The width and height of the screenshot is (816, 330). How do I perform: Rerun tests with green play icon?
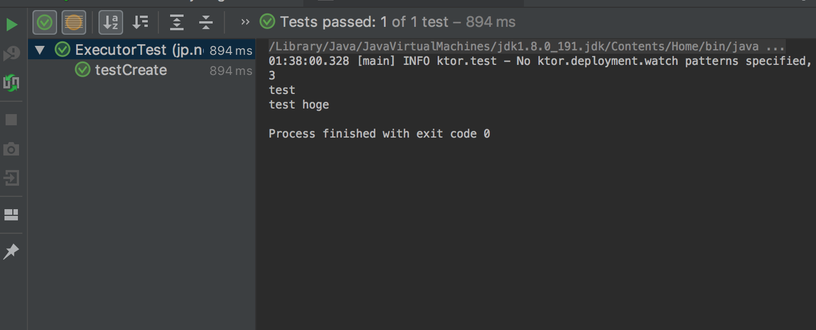11,24
